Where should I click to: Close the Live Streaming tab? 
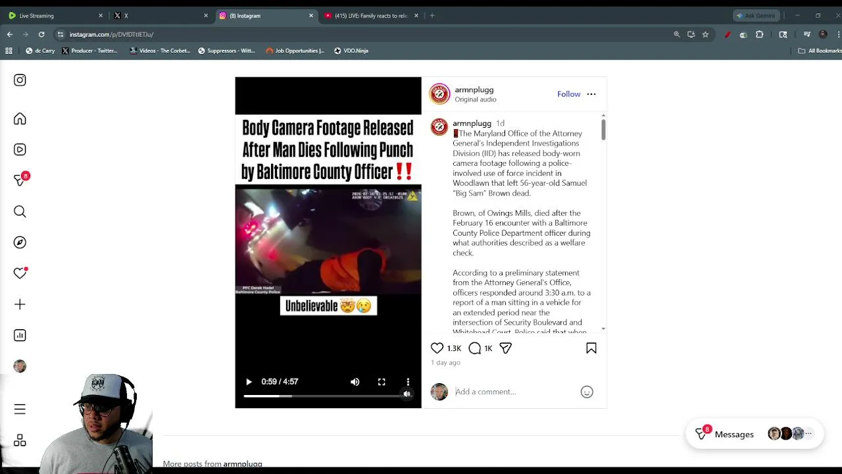point(101,15)
